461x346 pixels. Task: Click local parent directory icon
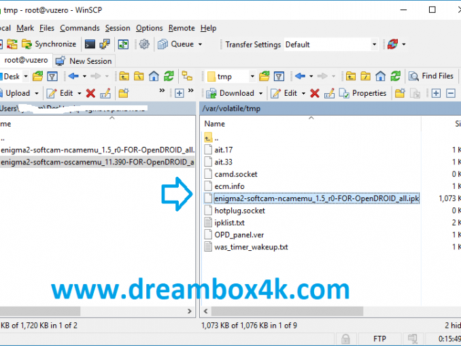coord(124,76)
